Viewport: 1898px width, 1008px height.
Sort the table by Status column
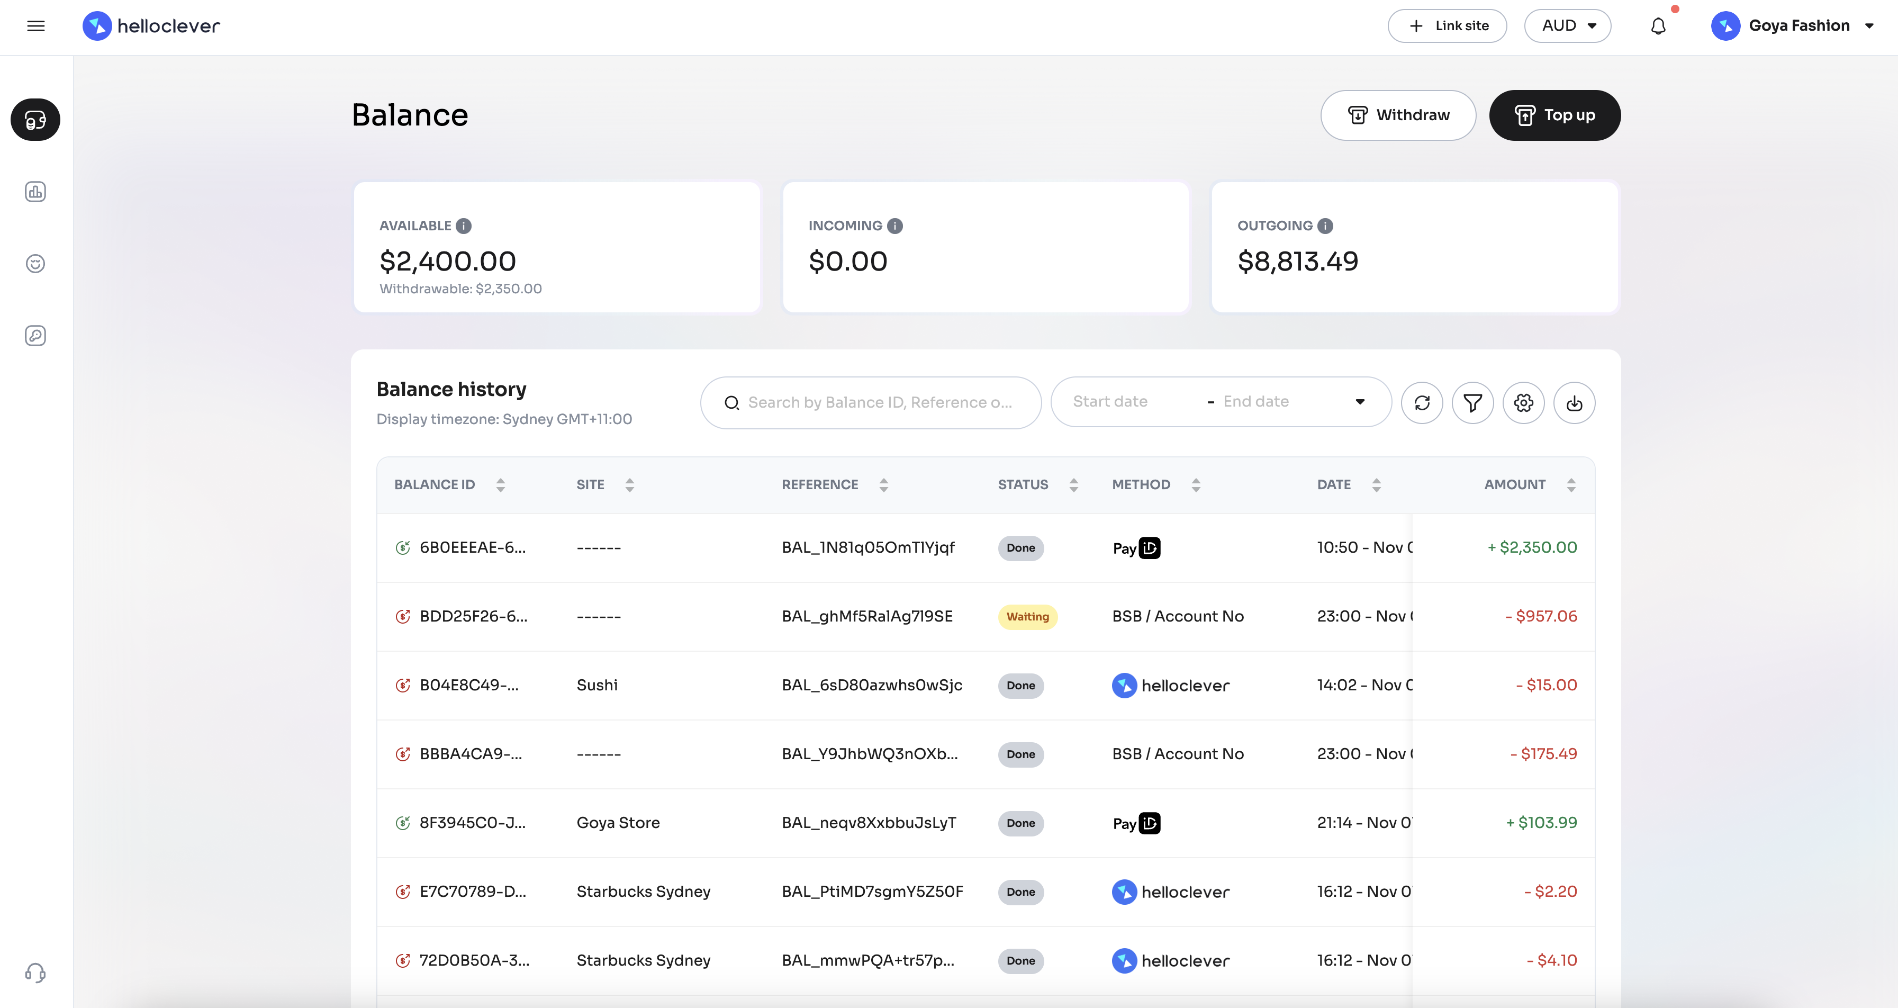point(1073,484)
